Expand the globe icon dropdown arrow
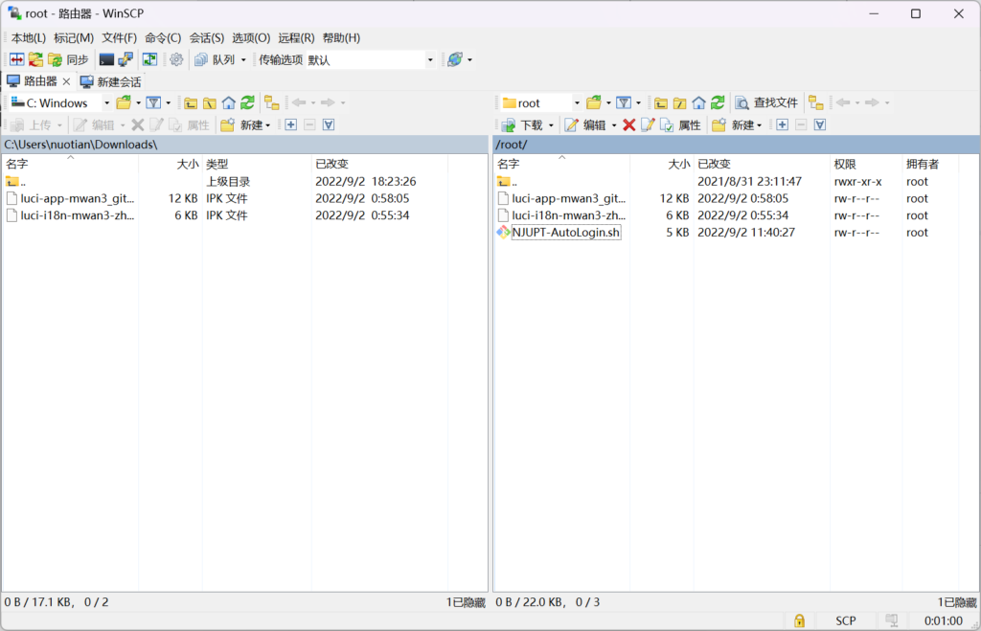Screen dimensions: 981x631 [469, 60]
